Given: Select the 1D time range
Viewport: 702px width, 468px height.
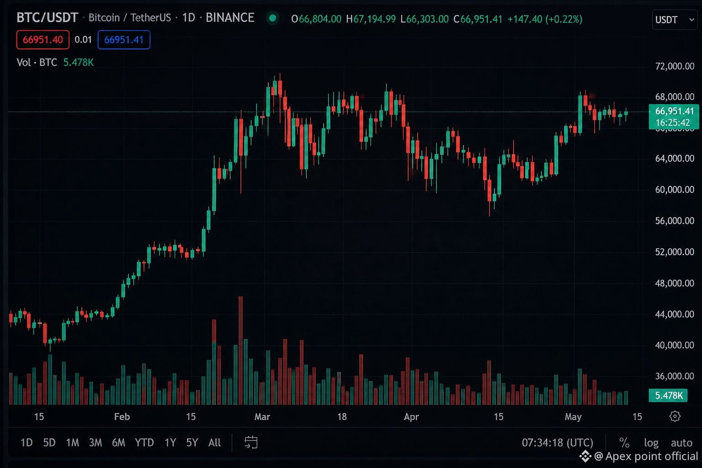Looking at the screenshot, I should pyautogui.click(x=27, y=442).
